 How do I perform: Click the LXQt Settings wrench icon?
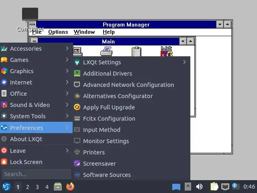pyautogui.click(x=77, y=62)
